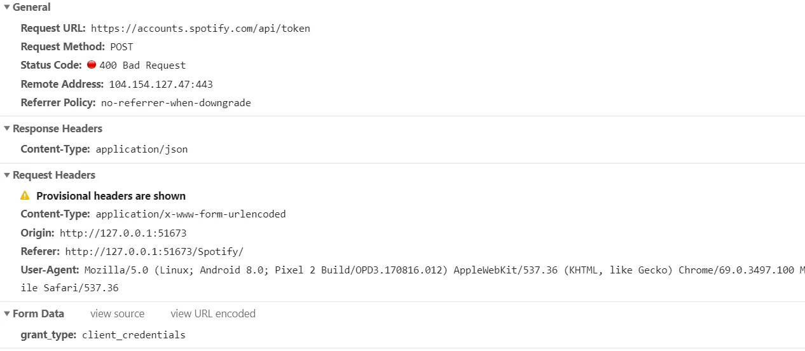Click the no-referrer-when-downgrade policy value

pos(176,103)
